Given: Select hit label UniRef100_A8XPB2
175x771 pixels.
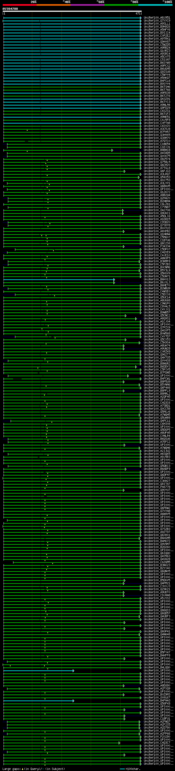Looking at the screenshot, I should pyautogui.click(x=157, y=231).
